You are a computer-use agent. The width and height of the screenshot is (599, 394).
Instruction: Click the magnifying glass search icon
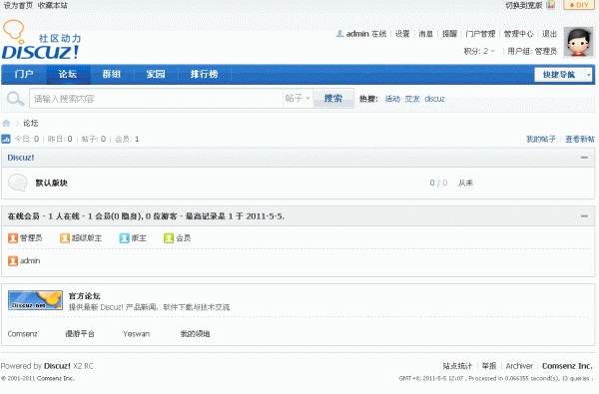[x=15, y=99]
